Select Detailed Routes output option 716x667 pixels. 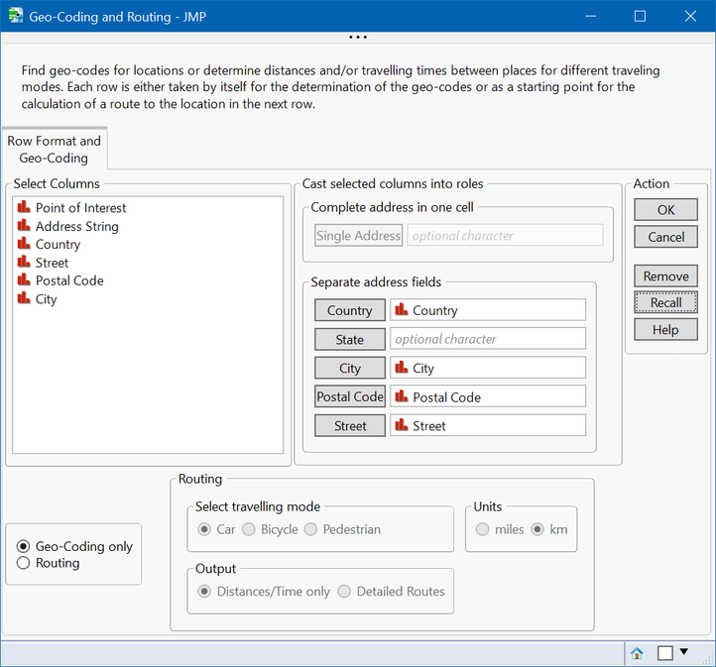[344, 592]
